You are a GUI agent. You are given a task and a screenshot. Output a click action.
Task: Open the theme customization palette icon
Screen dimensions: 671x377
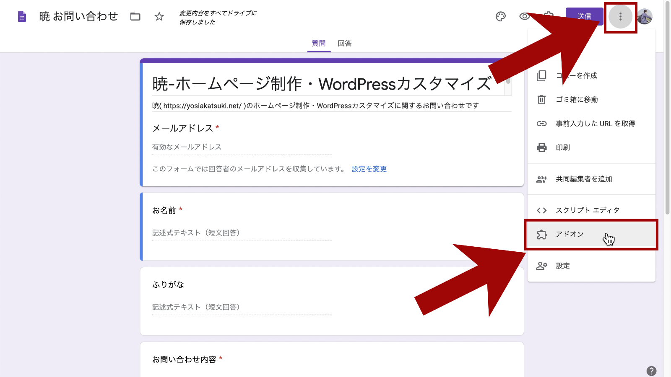501,17
